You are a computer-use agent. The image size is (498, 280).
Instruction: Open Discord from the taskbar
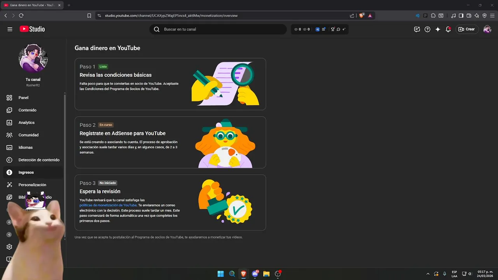click(255, 274)
